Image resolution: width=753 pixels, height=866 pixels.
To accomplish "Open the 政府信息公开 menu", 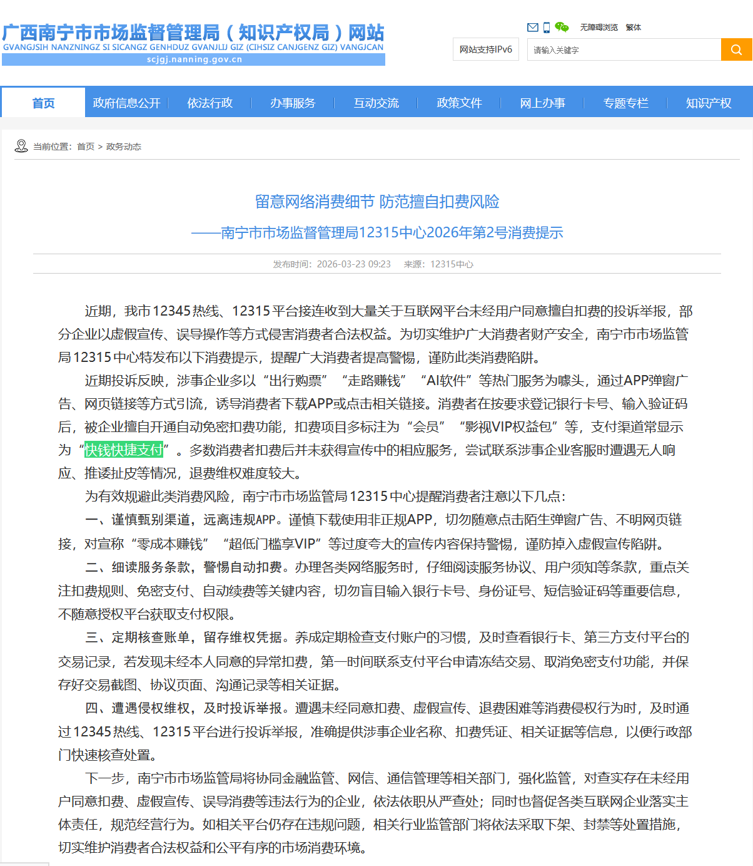I will (x=126, y=103).
